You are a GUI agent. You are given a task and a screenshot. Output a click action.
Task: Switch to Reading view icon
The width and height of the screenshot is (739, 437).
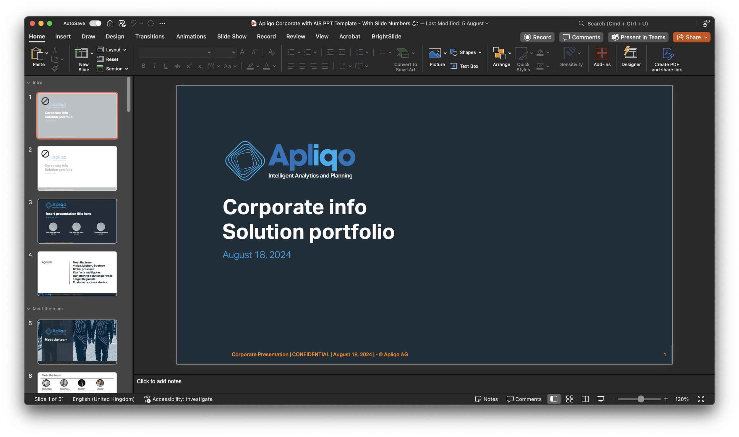coord(585,399)
